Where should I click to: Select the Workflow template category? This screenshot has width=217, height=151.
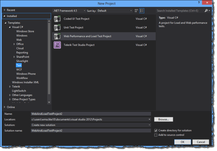click(x=22, y=78)
